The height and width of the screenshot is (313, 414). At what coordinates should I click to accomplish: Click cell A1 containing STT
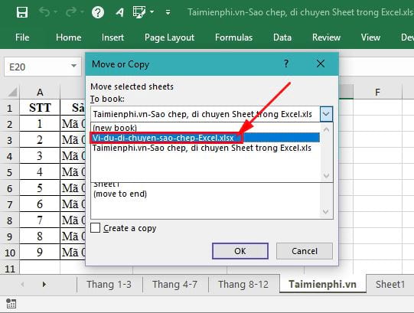40,108
